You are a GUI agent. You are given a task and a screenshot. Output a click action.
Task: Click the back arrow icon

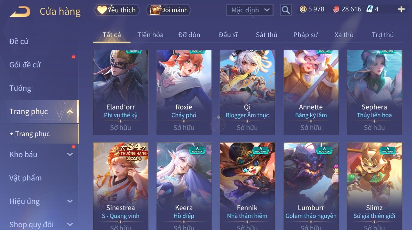tap(20, 12)
